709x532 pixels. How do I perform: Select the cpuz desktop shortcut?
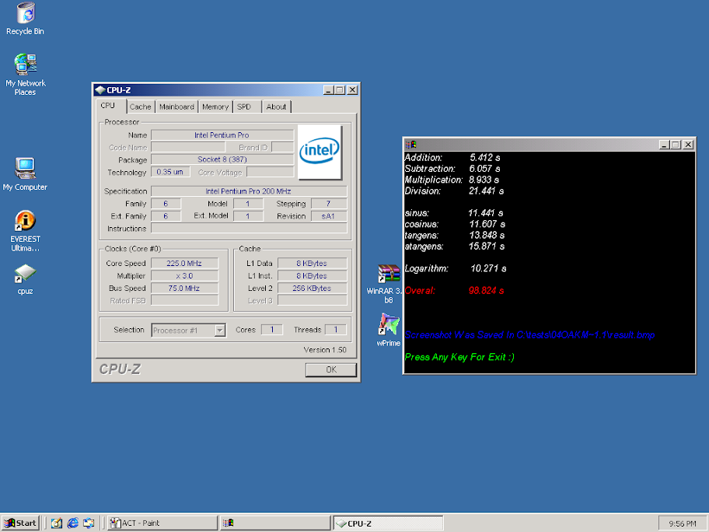pyautogui.click(x=26, y=279)
